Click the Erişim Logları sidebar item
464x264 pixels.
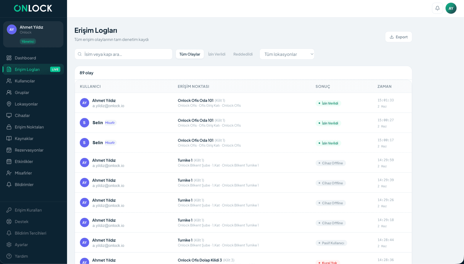click(33, 69)
